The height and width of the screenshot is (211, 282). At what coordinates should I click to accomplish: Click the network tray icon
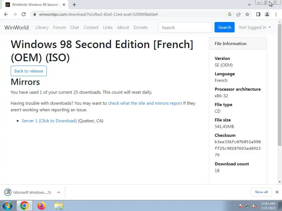(x=248, y=206)
